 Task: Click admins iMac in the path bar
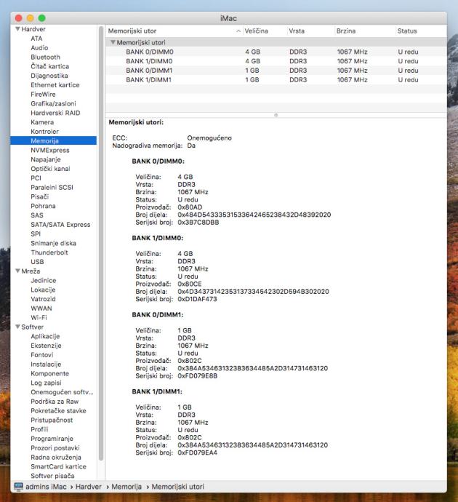pyautogui.click(x=46, y=487)
